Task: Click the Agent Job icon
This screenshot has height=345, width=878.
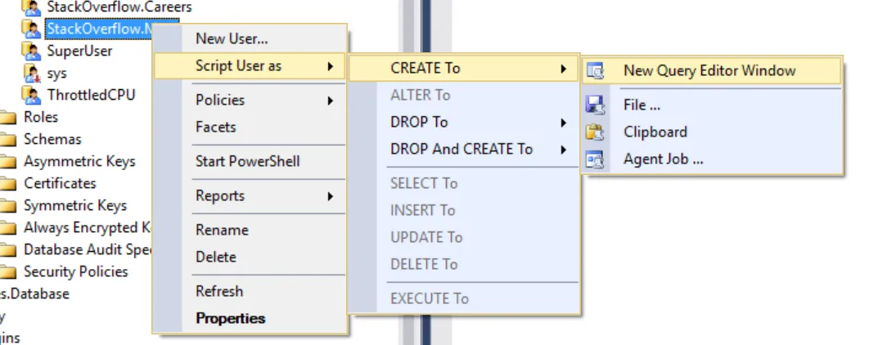Action: click(x=594, y=159)
